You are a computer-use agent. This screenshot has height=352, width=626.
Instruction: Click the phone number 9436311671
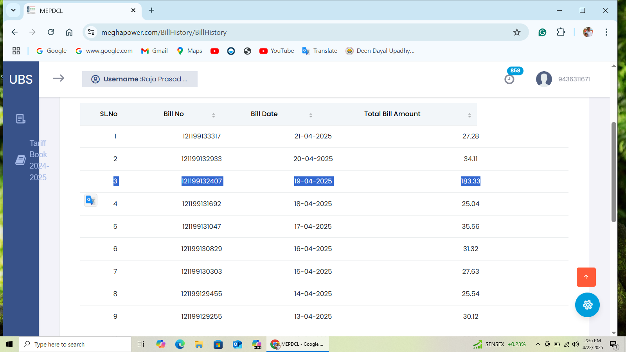(574, 79)
